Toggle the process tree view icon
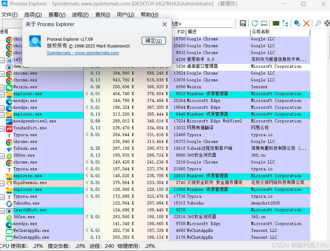 [285, 23]
